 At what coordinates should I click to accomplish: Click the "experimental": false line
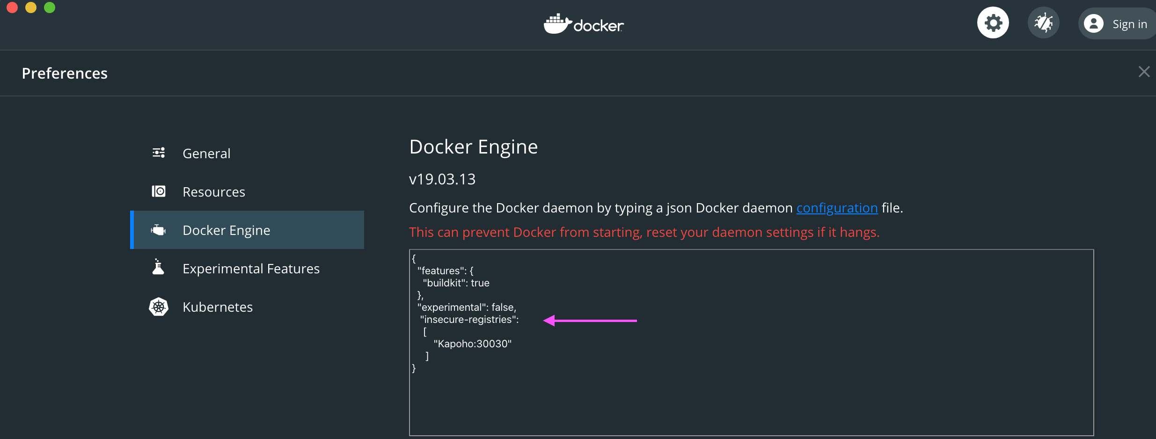[x=467, y=307]
